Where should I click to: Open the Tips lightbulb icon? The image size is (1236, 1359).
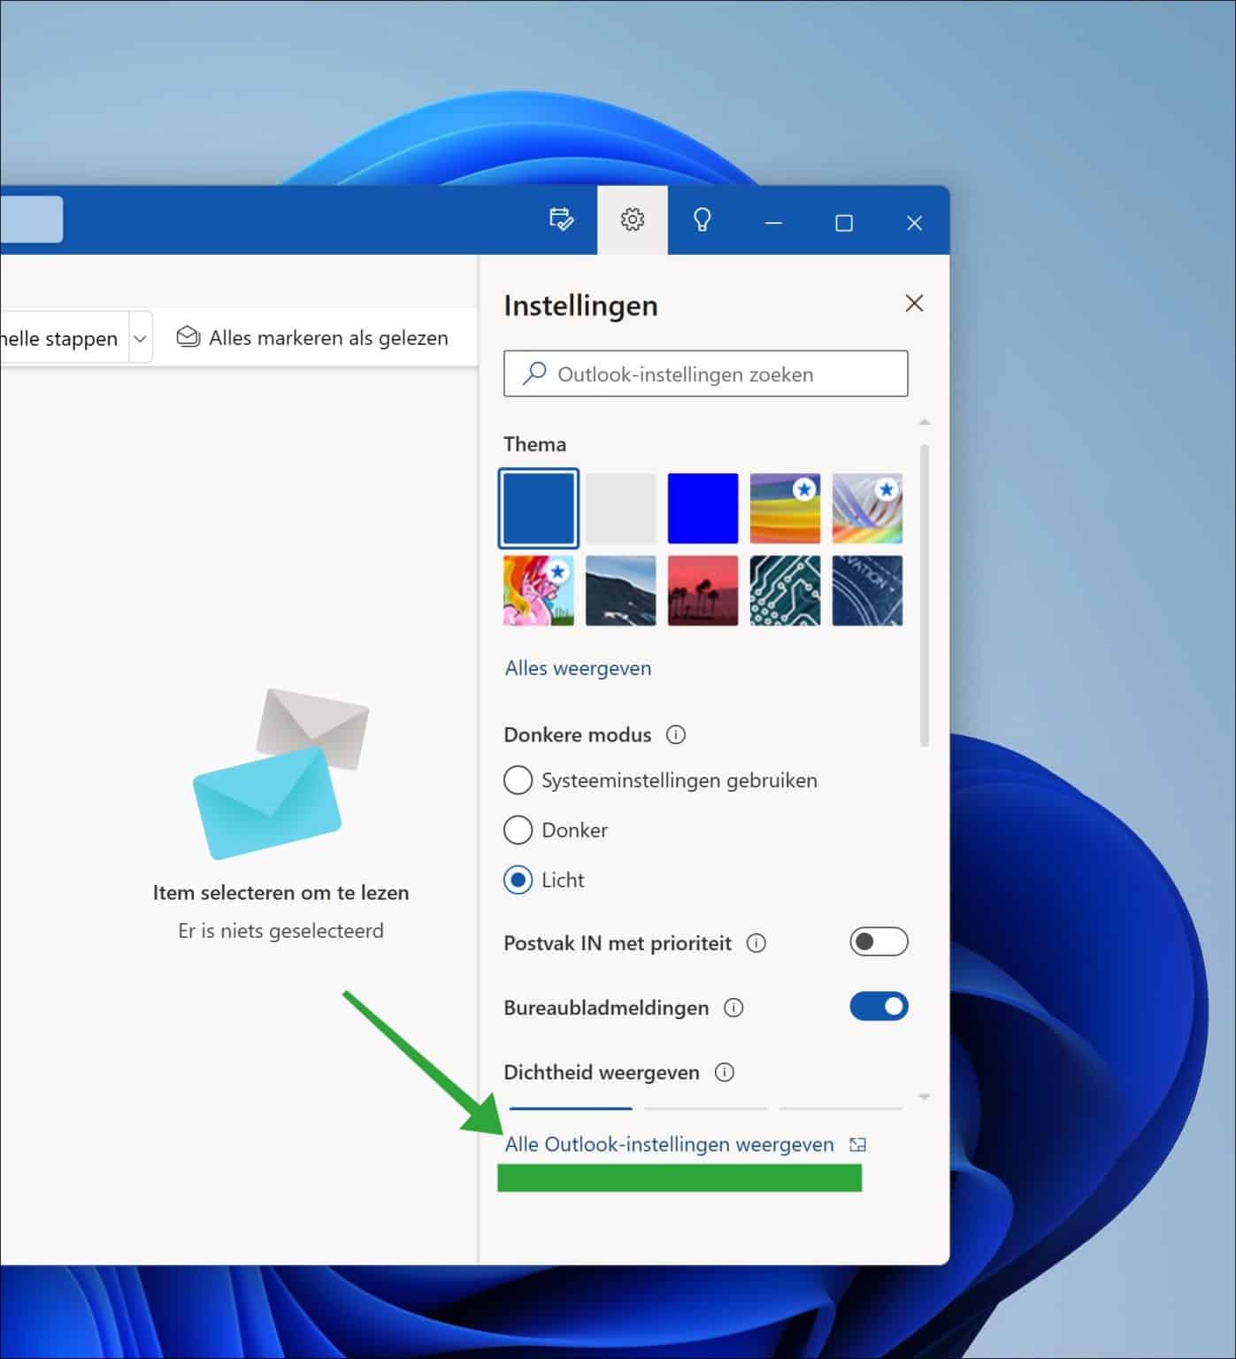pos(703,221)
